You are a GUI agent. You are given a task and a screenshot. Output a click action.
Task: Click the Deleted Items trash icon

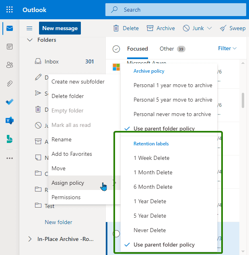click(x=38, y=109)
